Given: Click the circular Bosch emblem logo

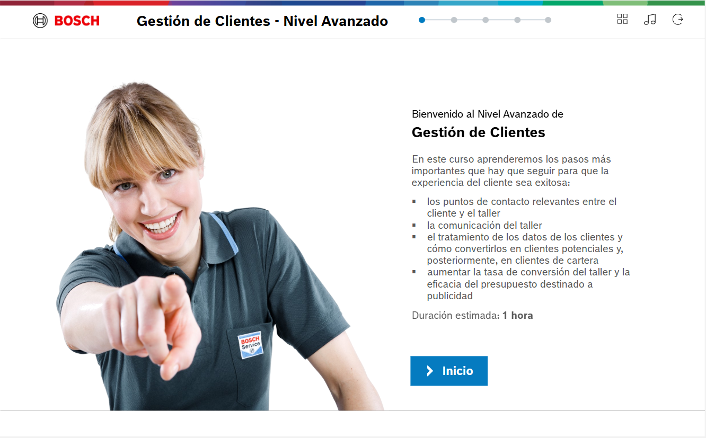Looking at the screenshot, I should [x=40, y=21].
